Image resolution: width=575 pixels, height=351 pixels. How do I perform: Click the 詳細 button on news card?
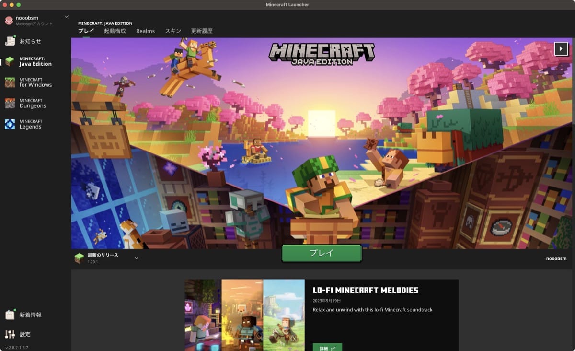tap(327, 348)
